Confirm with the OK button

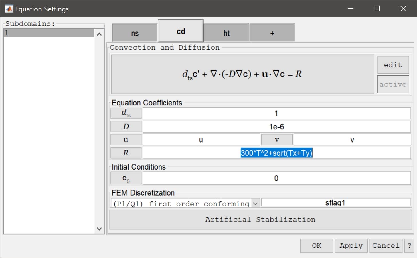pos(317,246)
